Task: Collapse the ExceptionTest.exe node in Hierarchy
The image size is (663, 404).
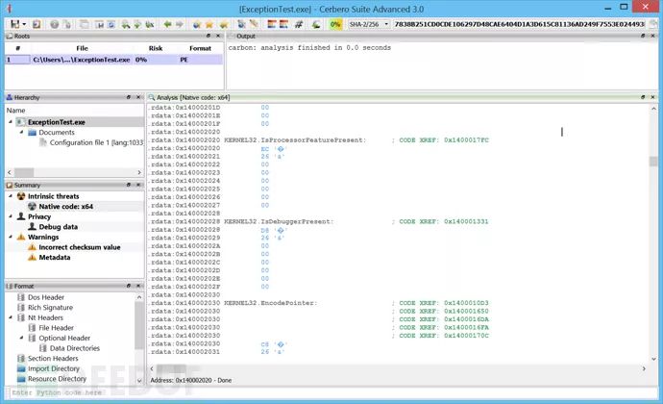Action: click(x=11, y=122)
